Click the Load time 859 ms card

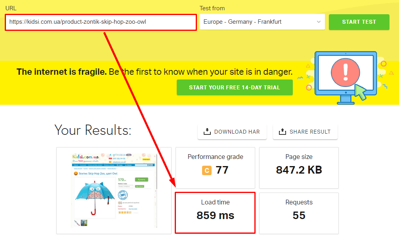point(215,213)
